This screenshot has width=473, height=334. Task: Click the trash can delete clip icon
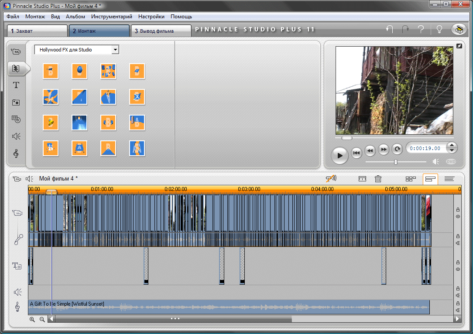[378, 179]
